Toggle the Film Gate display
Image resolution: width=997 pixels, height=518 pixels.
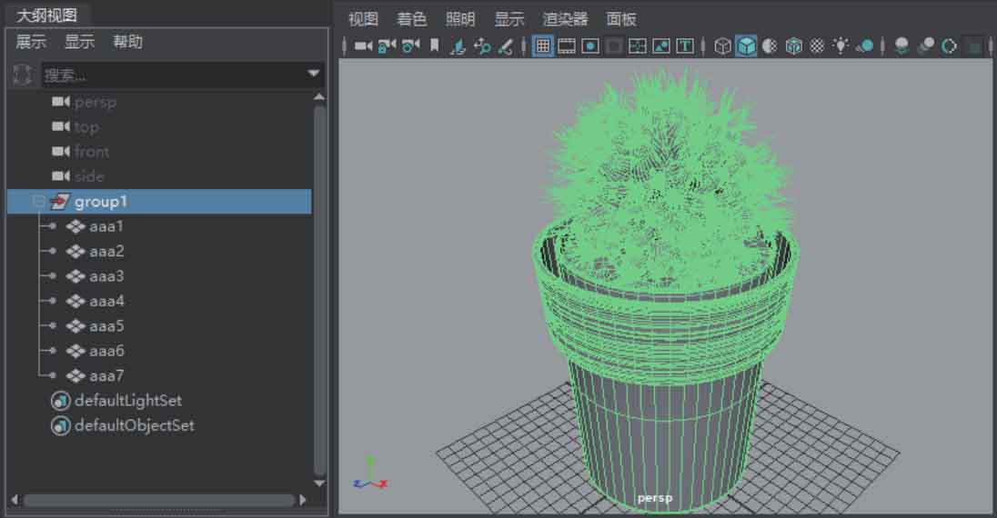click(x=567, y=45)
